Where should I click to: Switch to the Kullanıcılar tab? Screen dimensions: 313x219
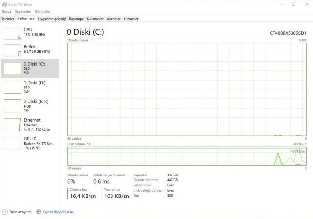coord(95,19)
